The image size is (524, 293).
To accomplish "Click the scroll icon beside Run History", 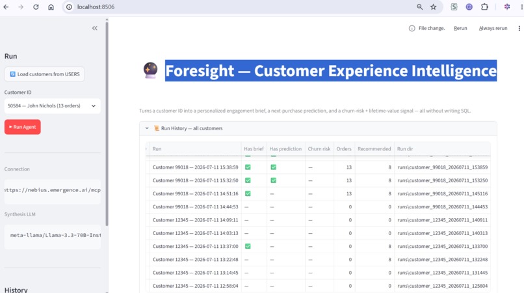I will pyautogui.click(x=157, y=128).
